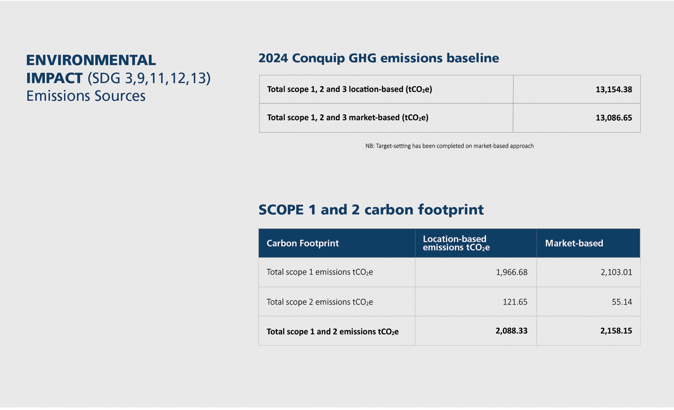Click the 2,103.01 market-based cell
Screen dimensions: 674x410
616,272
